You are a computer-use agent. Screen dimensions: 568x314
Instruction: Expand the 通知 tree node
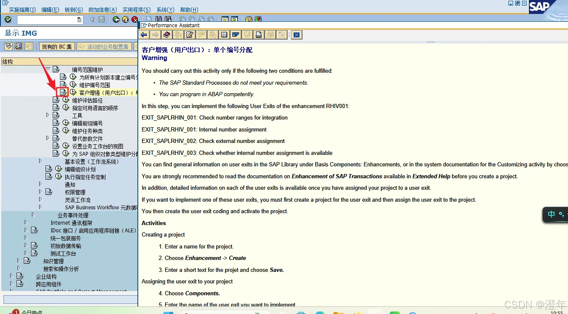pyautogui.click(x=40, y=184)
